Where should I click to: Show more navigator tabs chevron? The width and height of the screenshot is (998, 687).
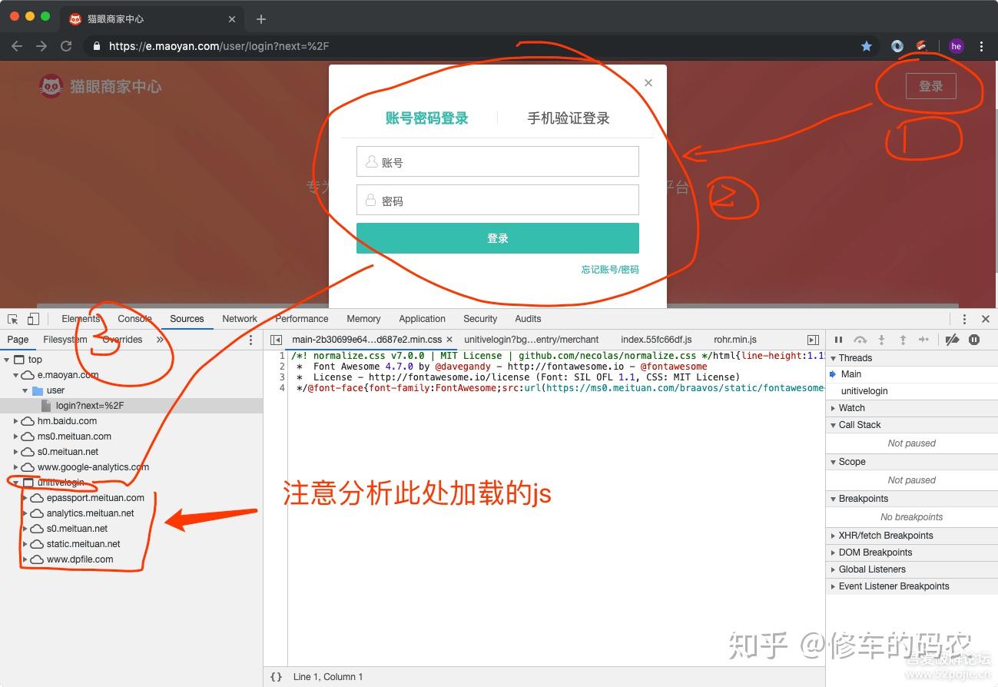160,340
